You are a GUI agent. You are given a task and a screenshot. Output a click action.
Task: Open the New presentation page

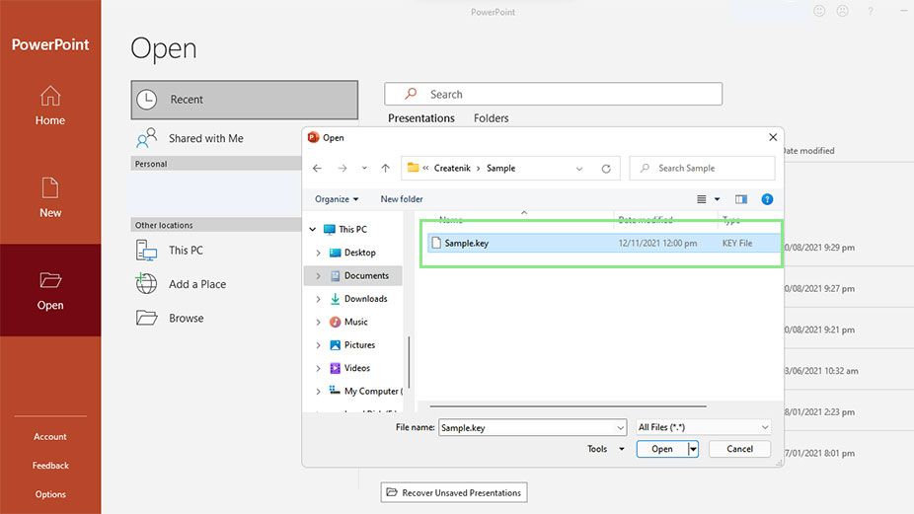pyautogui.click(x=50, y=197)
